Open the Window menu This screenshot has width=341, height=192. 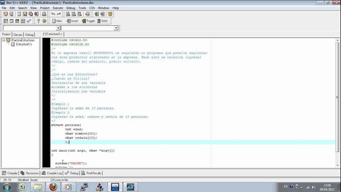click(104, 8)
